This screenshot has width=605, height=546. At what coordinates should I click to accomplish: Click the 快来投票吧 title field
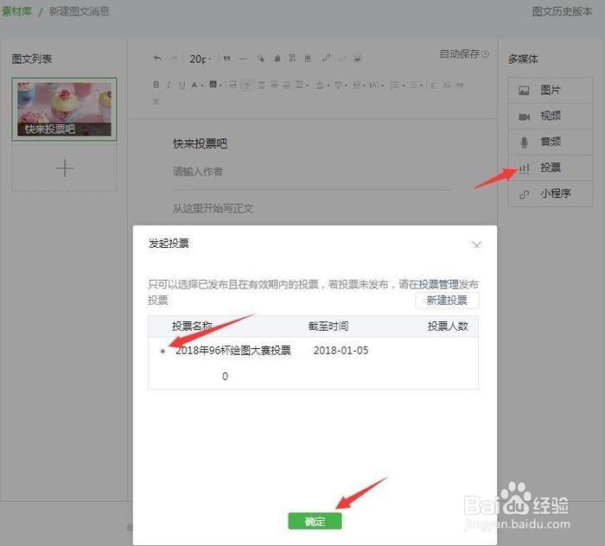[200, 143]
